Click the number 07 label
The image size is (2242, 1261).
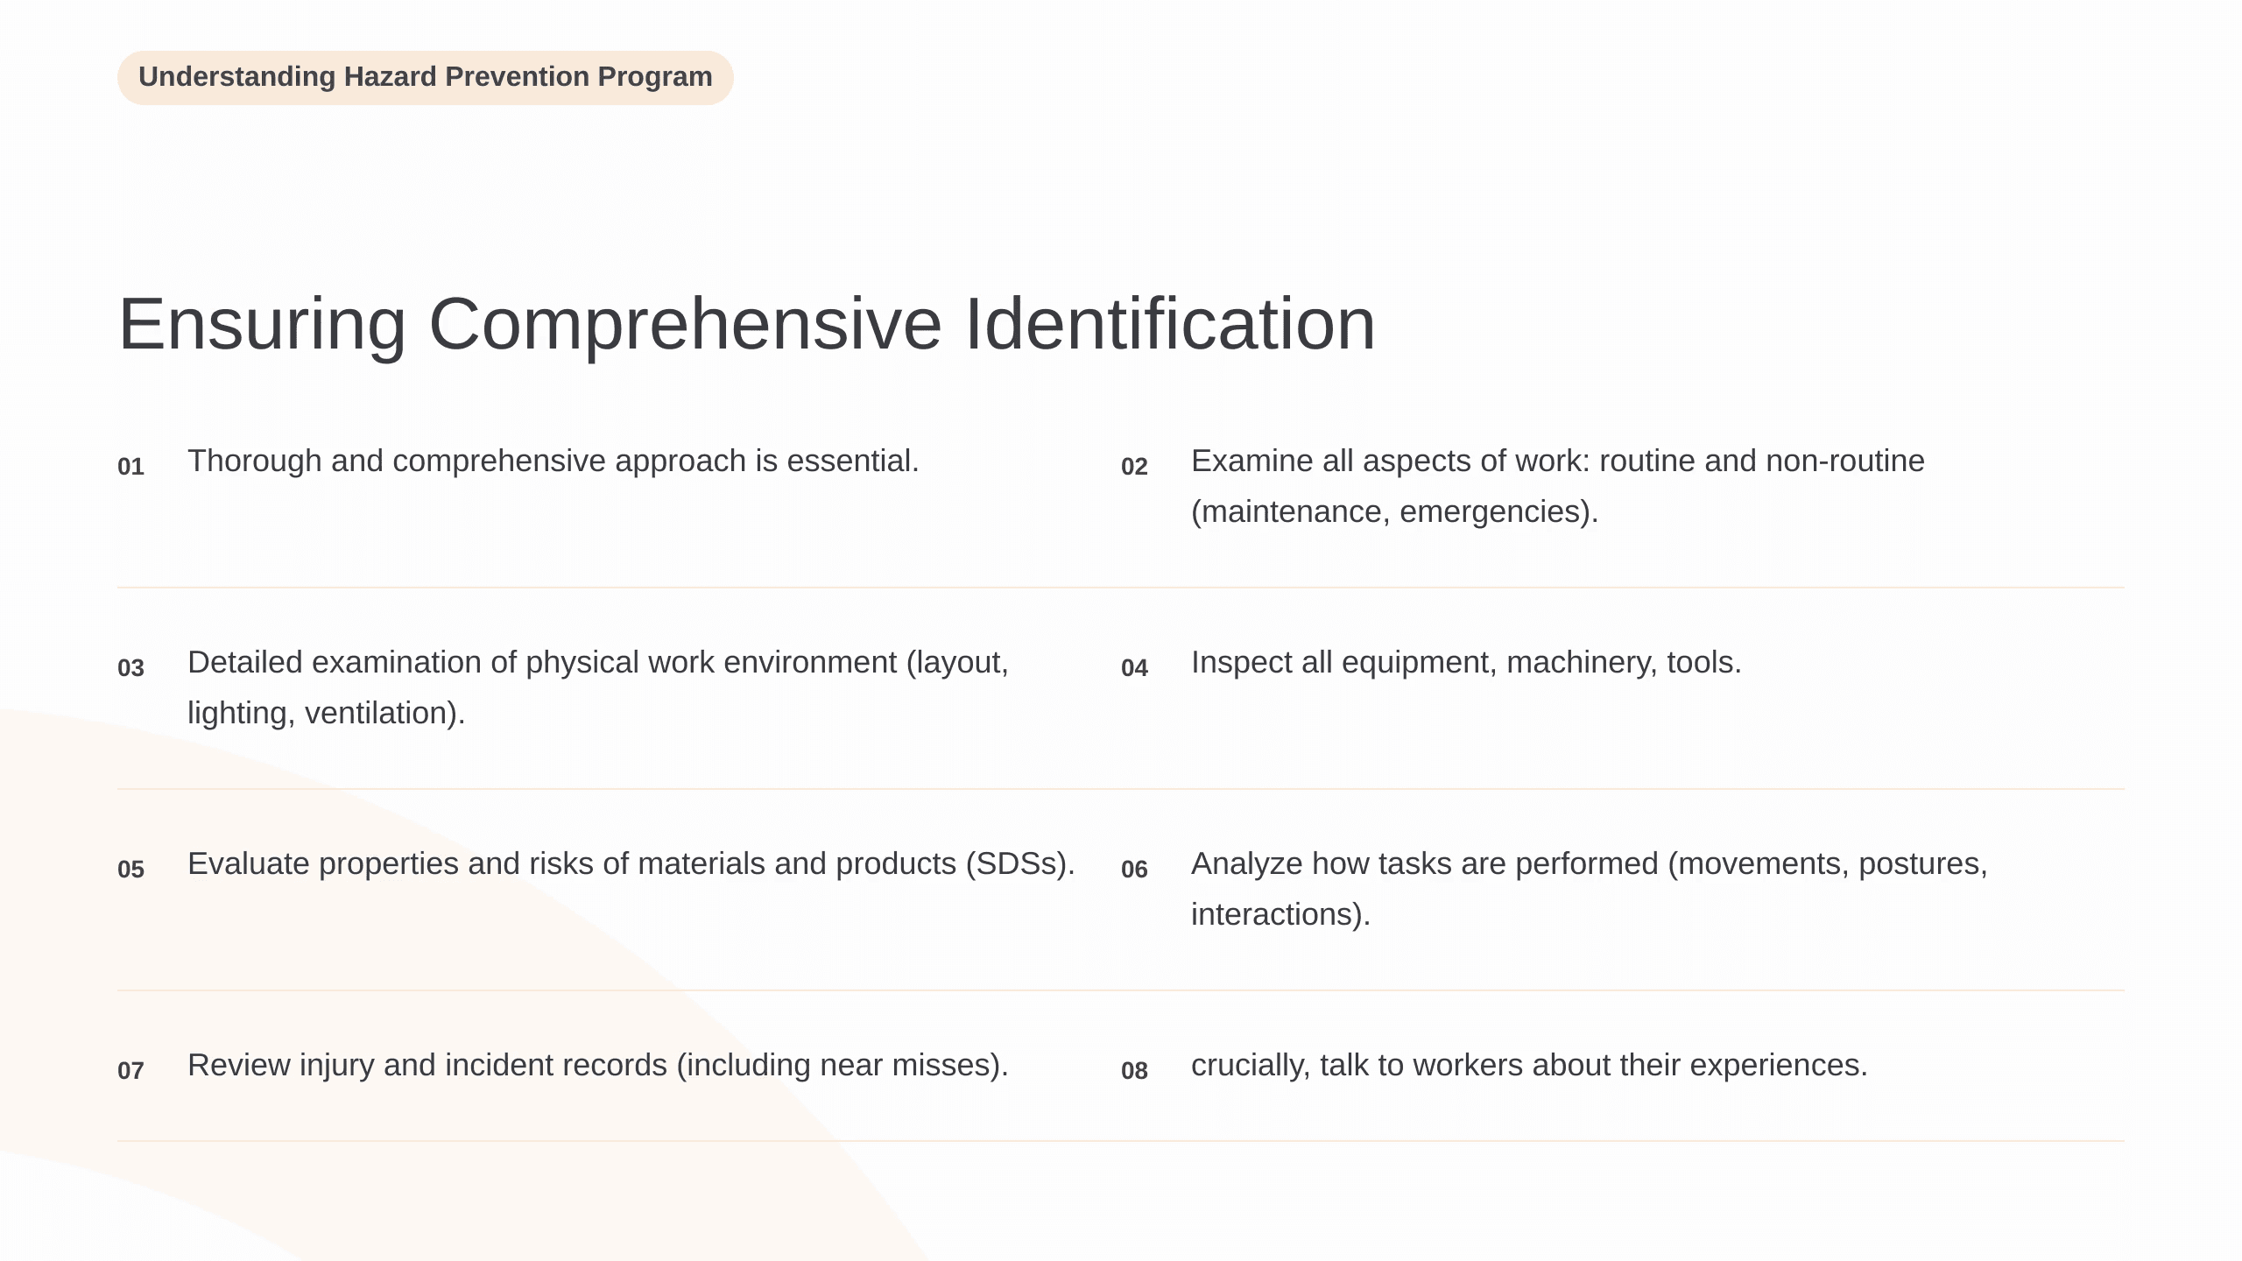130,1071
